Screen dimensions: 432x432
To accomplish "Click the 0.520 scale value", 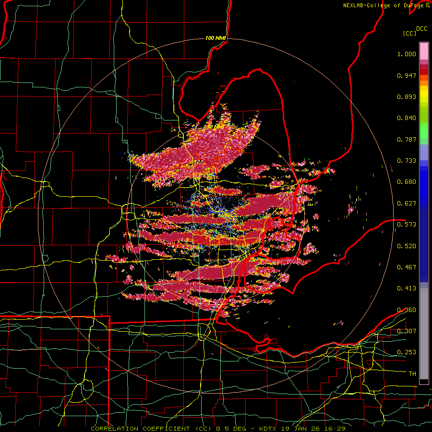I will pos(407,246).
